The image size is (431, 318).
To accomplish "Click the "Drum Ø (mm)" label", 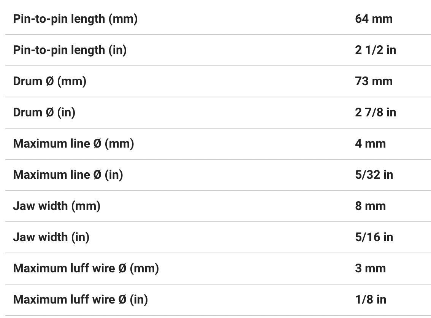I will (50, 81).
